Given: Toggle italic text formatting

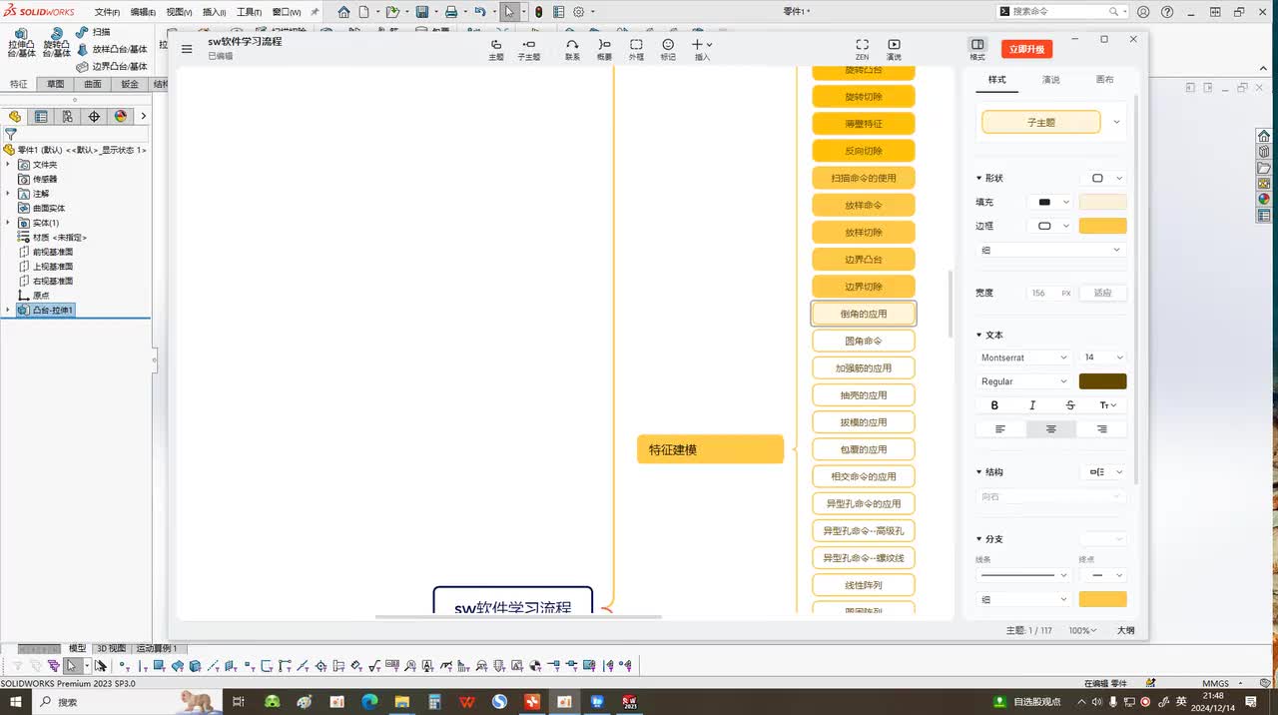Looking at the screenshot, I should (x=1032, y=405).
